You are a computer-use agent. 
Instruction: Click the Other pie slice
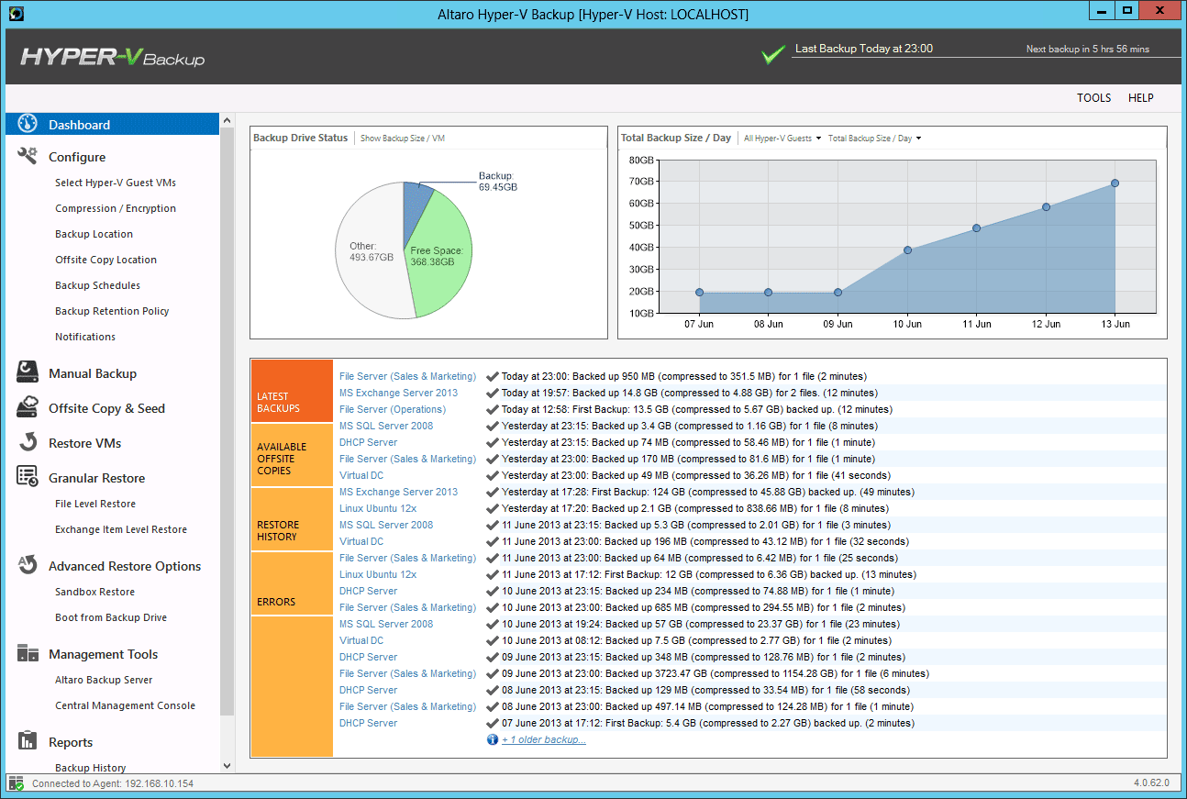point(372,252)
